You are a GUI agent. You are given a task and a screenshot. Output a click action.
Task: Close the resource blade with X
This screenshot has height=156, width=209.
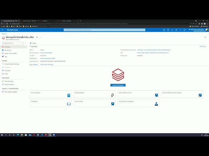[x=205, y=37]
